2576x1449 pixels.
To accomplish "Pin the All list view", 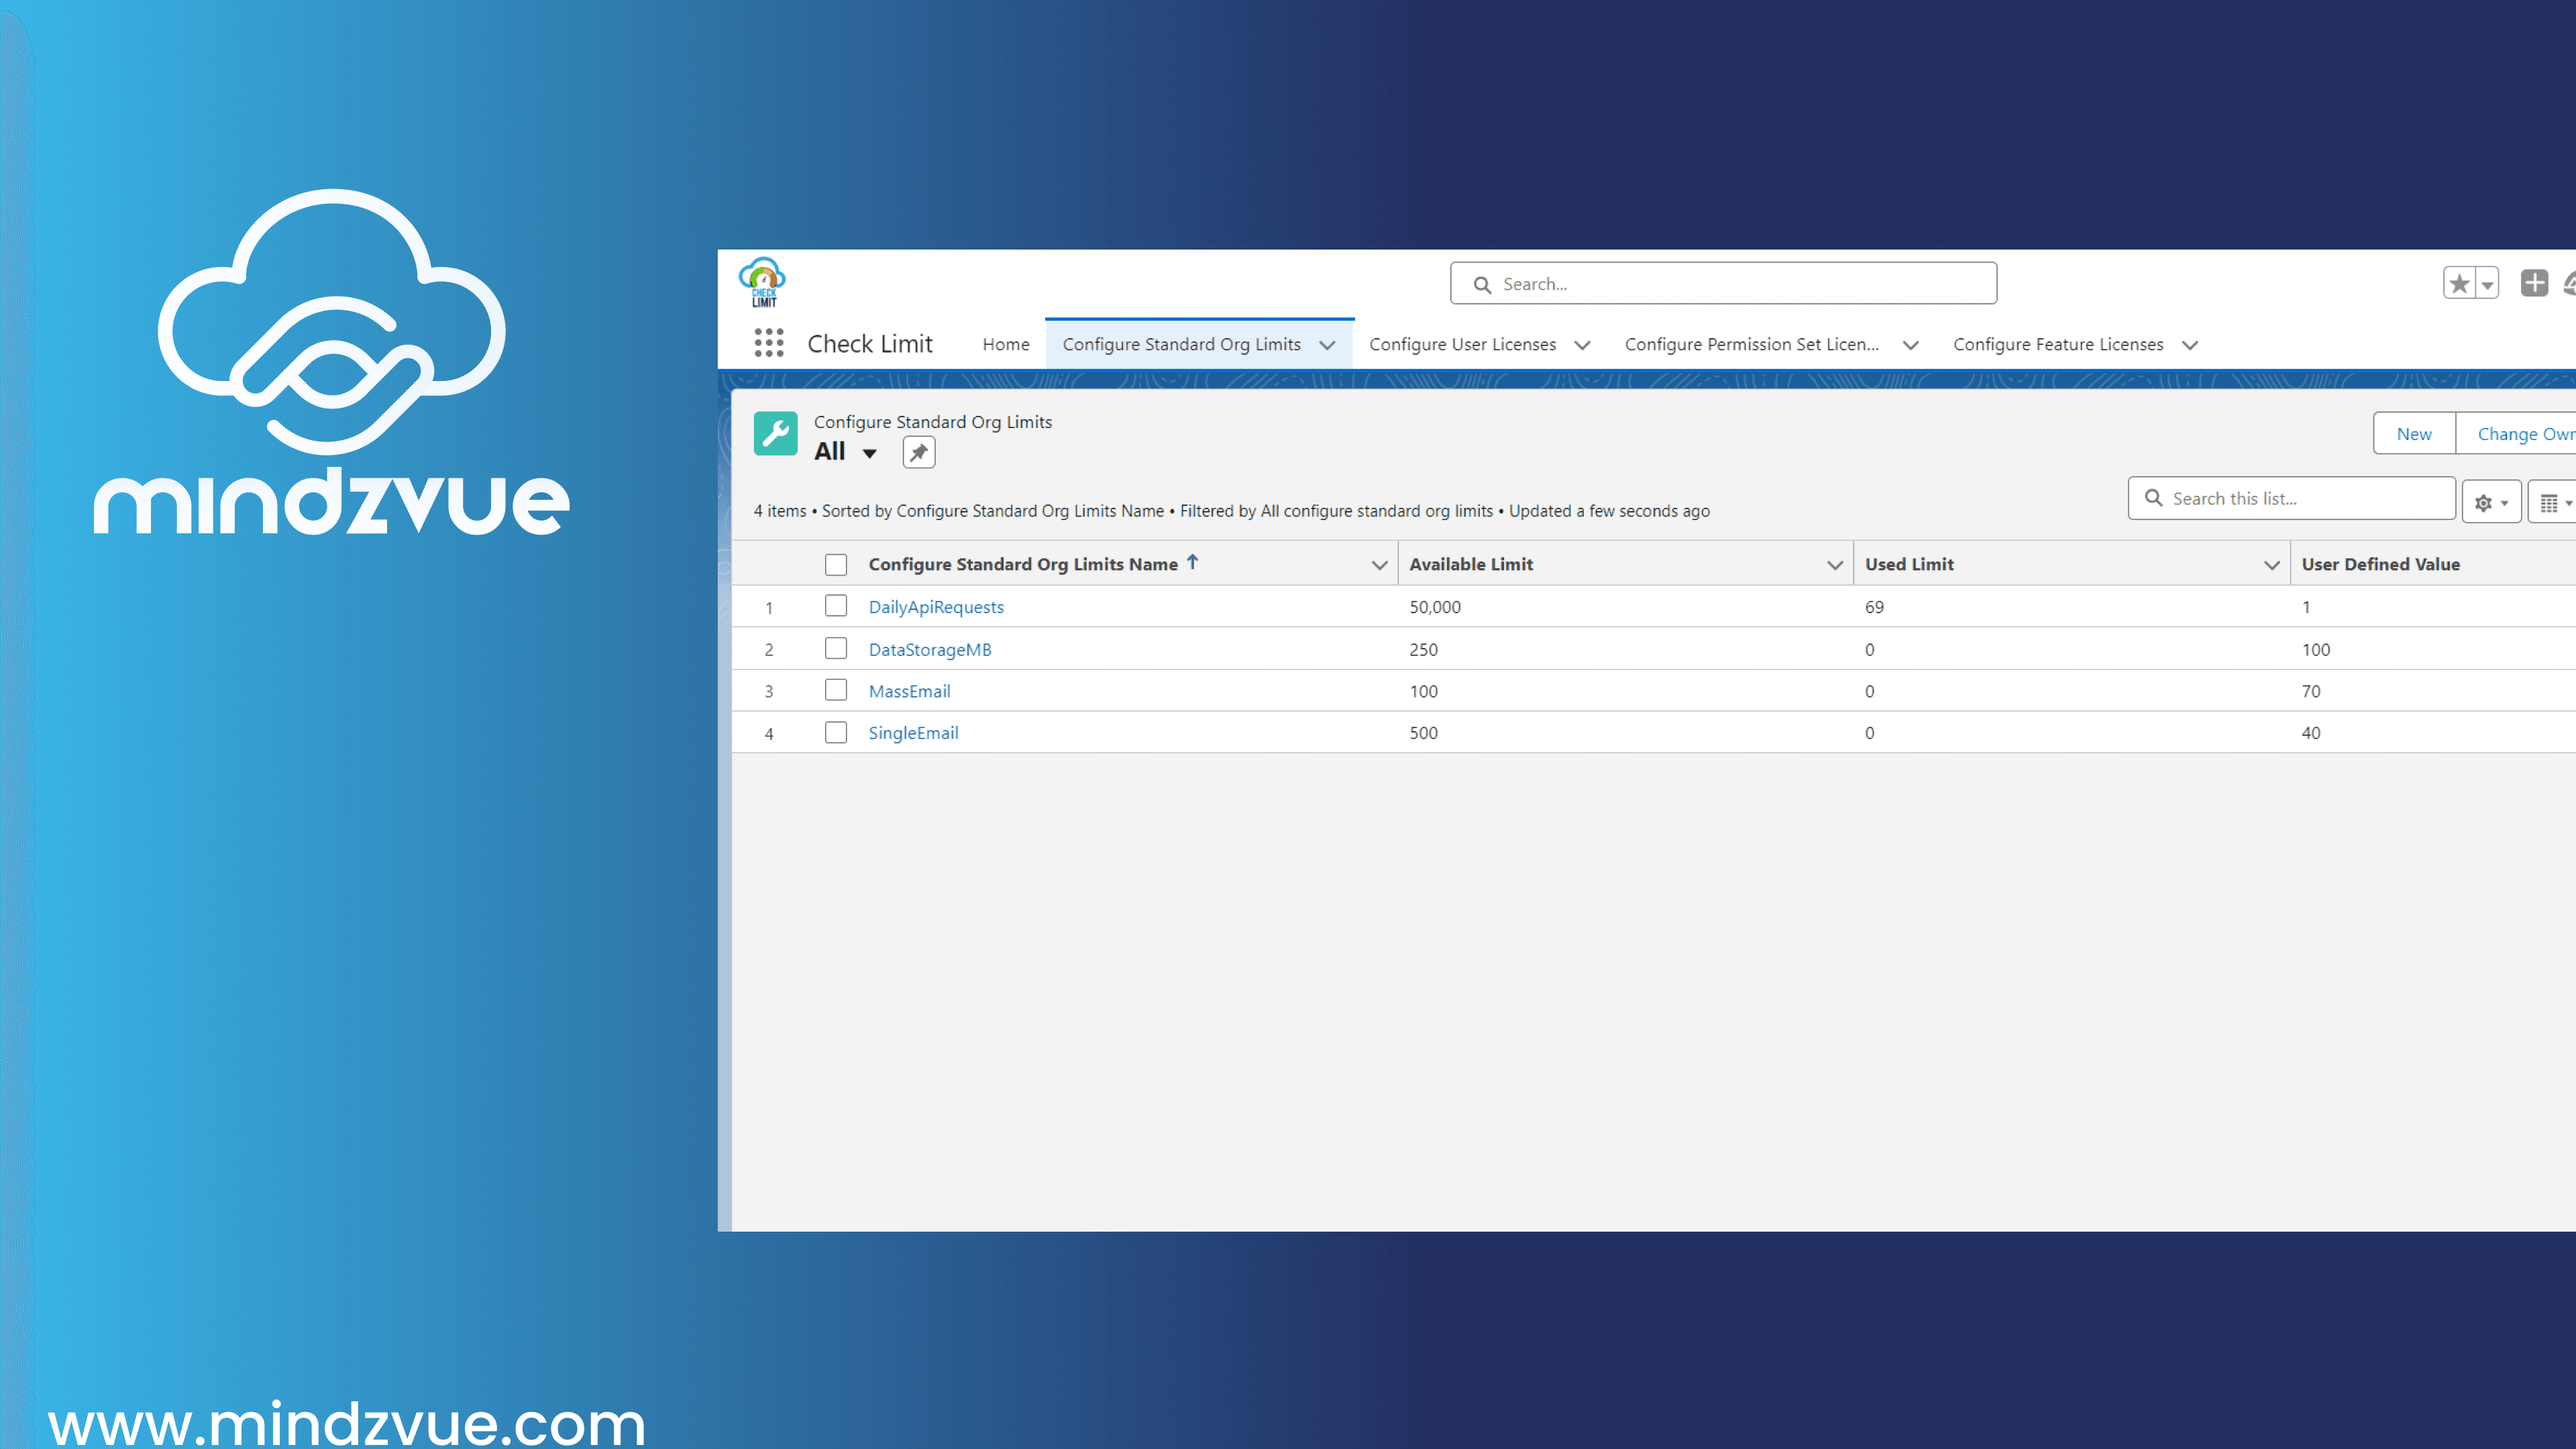I will tap(918, 452).
